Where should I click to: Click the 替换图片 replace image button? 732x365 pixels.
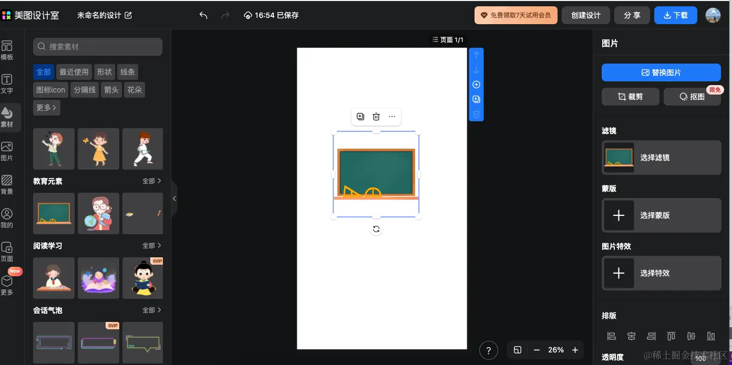coord(661,72)
